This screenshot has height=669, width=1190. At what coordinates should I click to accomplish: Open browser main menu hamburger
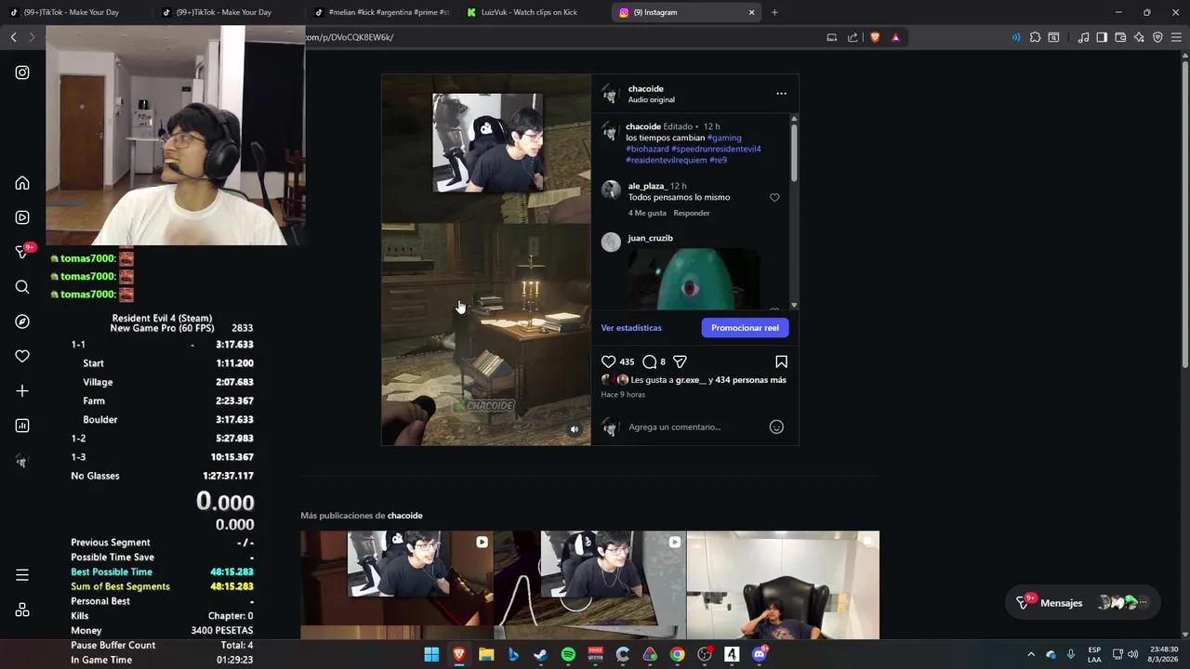pyautogui.click(x=1176, y=37)
